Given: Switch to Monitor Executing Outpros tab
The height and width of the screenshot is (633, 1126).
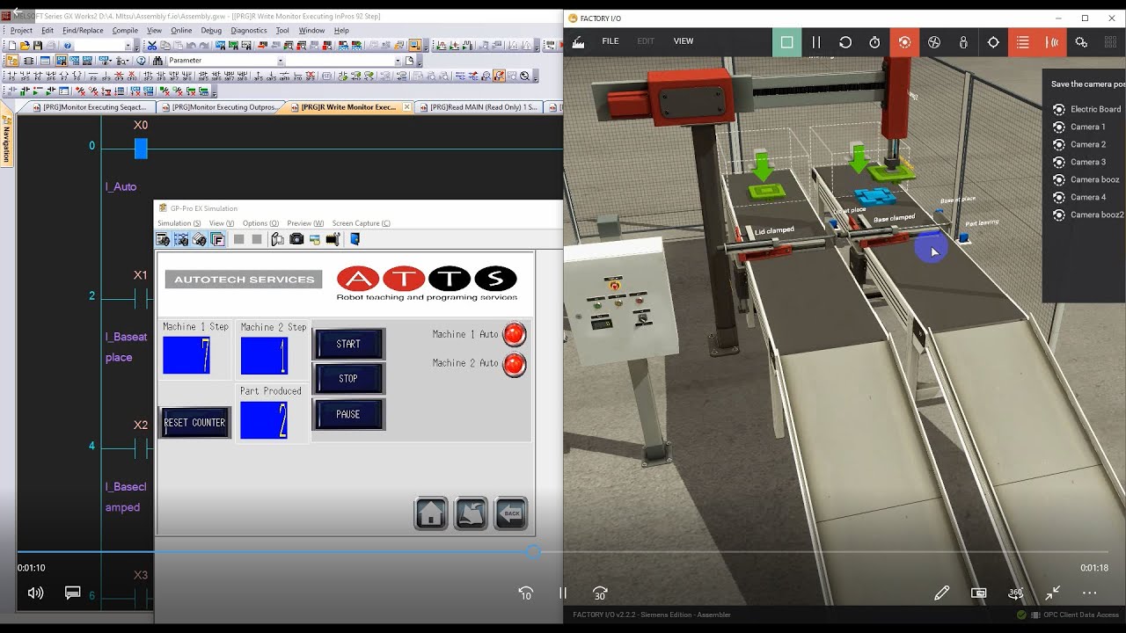Looking at the screenshot, I should [223, 107].
